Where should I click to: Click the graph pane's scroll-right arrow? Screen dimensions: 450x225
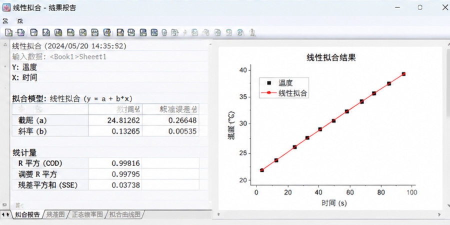(439, 214)
